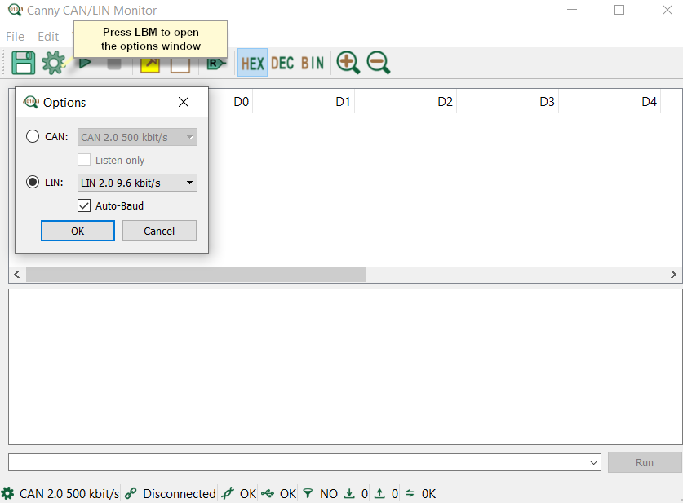
Task: Click the Run button
Action: pos(645,462)
